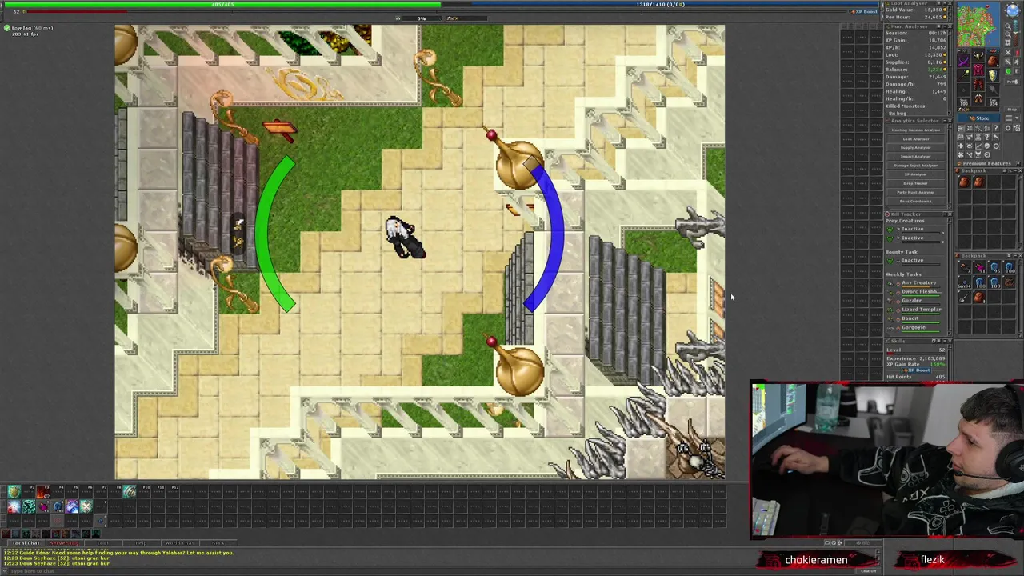This screenshot has height=576, width=1024.
Task: Select the boots equipment slot
Action: click(x=978, y=98)
